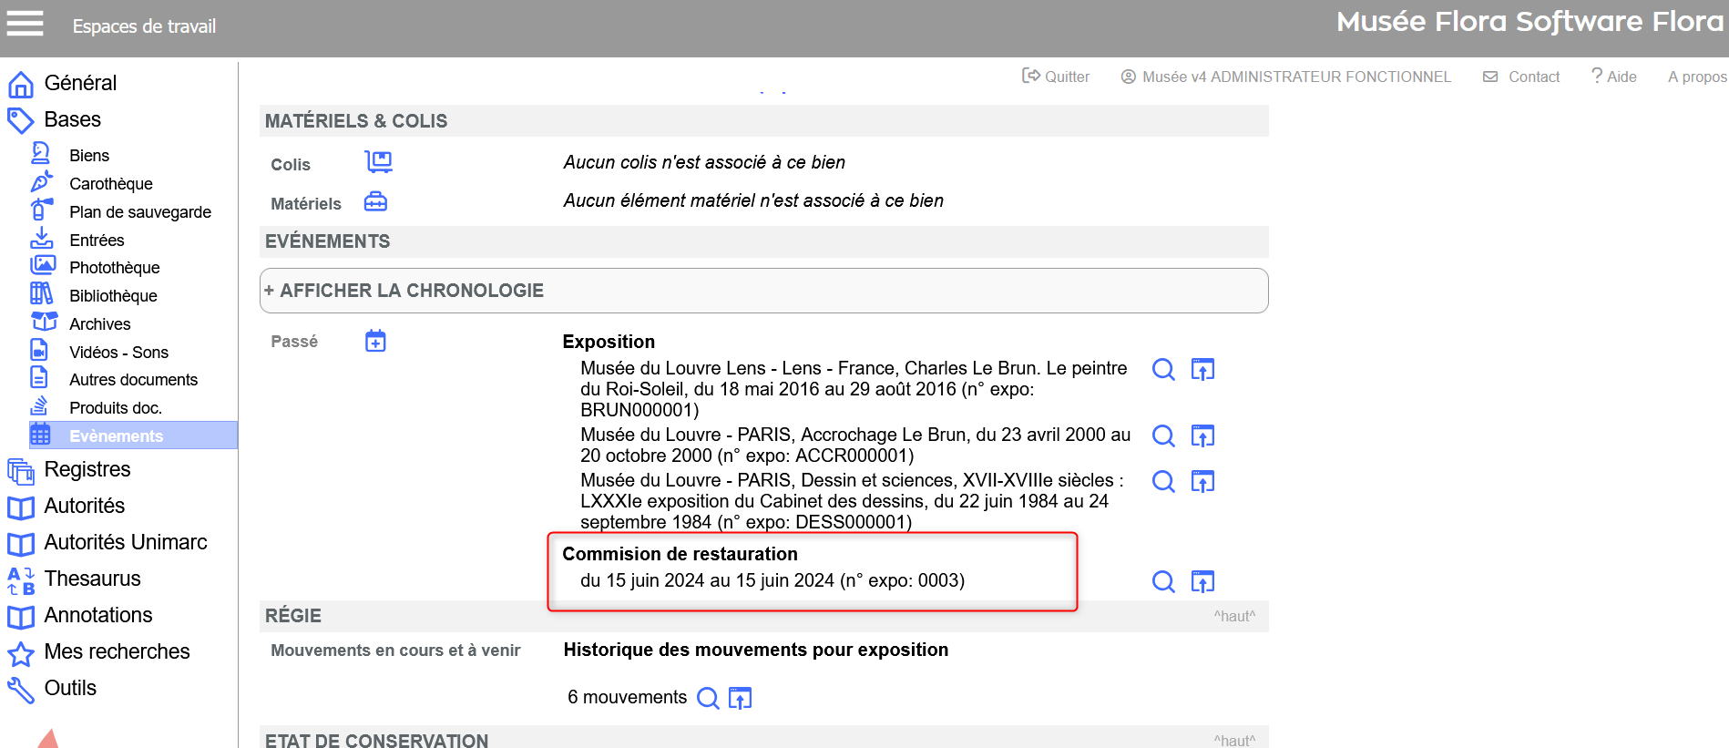Select Plan de sauvegarde in sidebar
The height and width of the screenshot is (748, 1729).
coord(140,212)
